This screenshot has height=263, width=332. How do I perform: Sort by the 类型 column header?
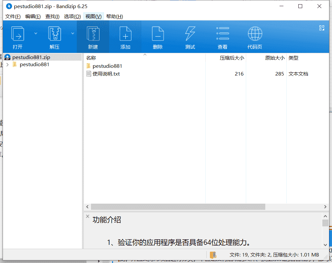308,58
